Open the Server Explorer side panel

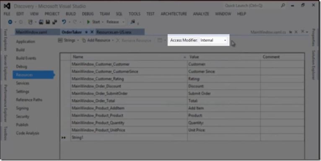pyautogui.click(x=5, y=67)
